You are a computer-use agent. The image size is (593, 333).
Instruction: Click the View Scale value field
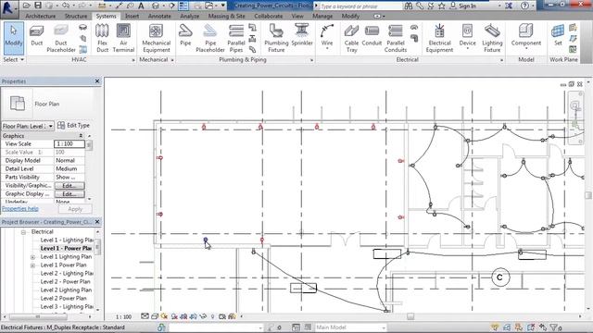tap(69, 144)
